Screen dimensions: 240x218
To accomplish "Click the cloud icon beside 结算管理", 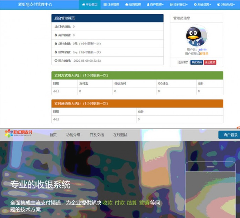I will click(127, 5).
